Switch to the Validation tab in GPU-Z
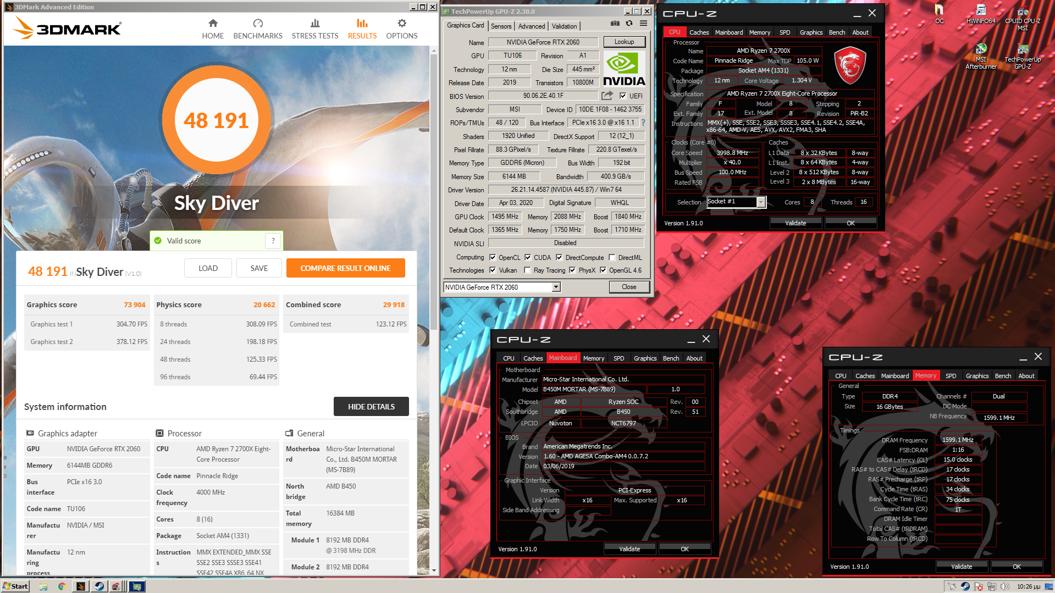1055x593 pixels. click(x=564, y=26)
